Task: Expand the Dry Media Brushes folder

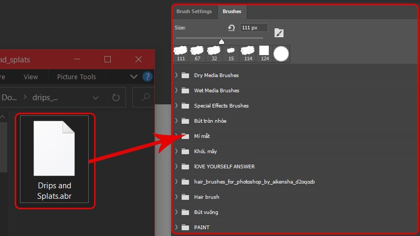Action: pos(176,75)
